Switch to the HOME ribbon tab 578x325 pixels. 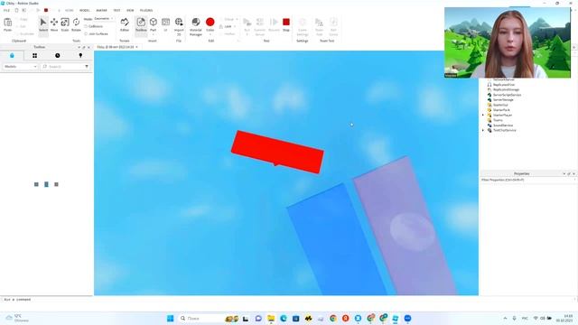click(x=70, y=10)
